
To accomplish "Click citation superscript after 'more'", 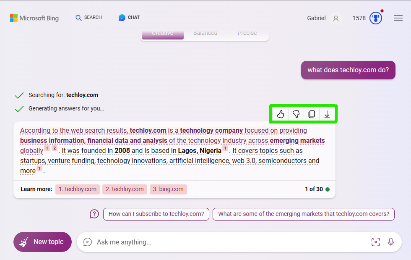I will point(39,168).
